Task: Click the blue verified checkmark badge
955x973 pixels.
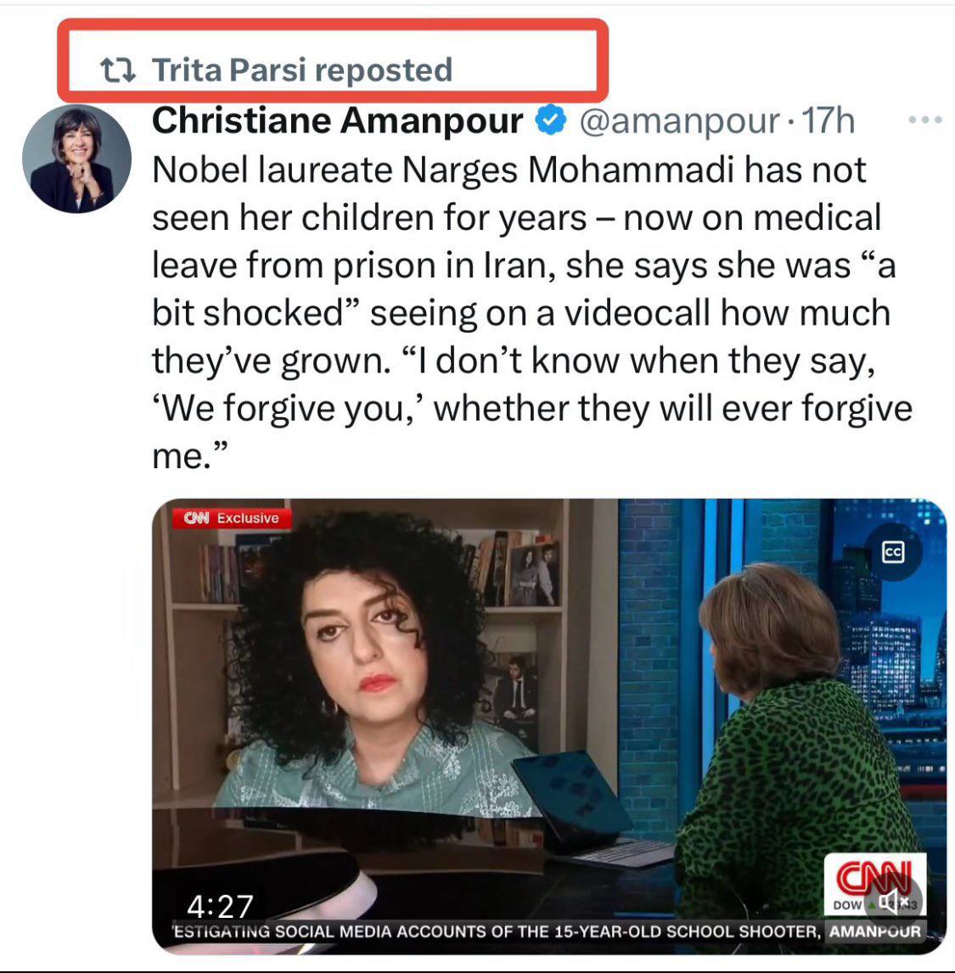Action: point(551,120)
